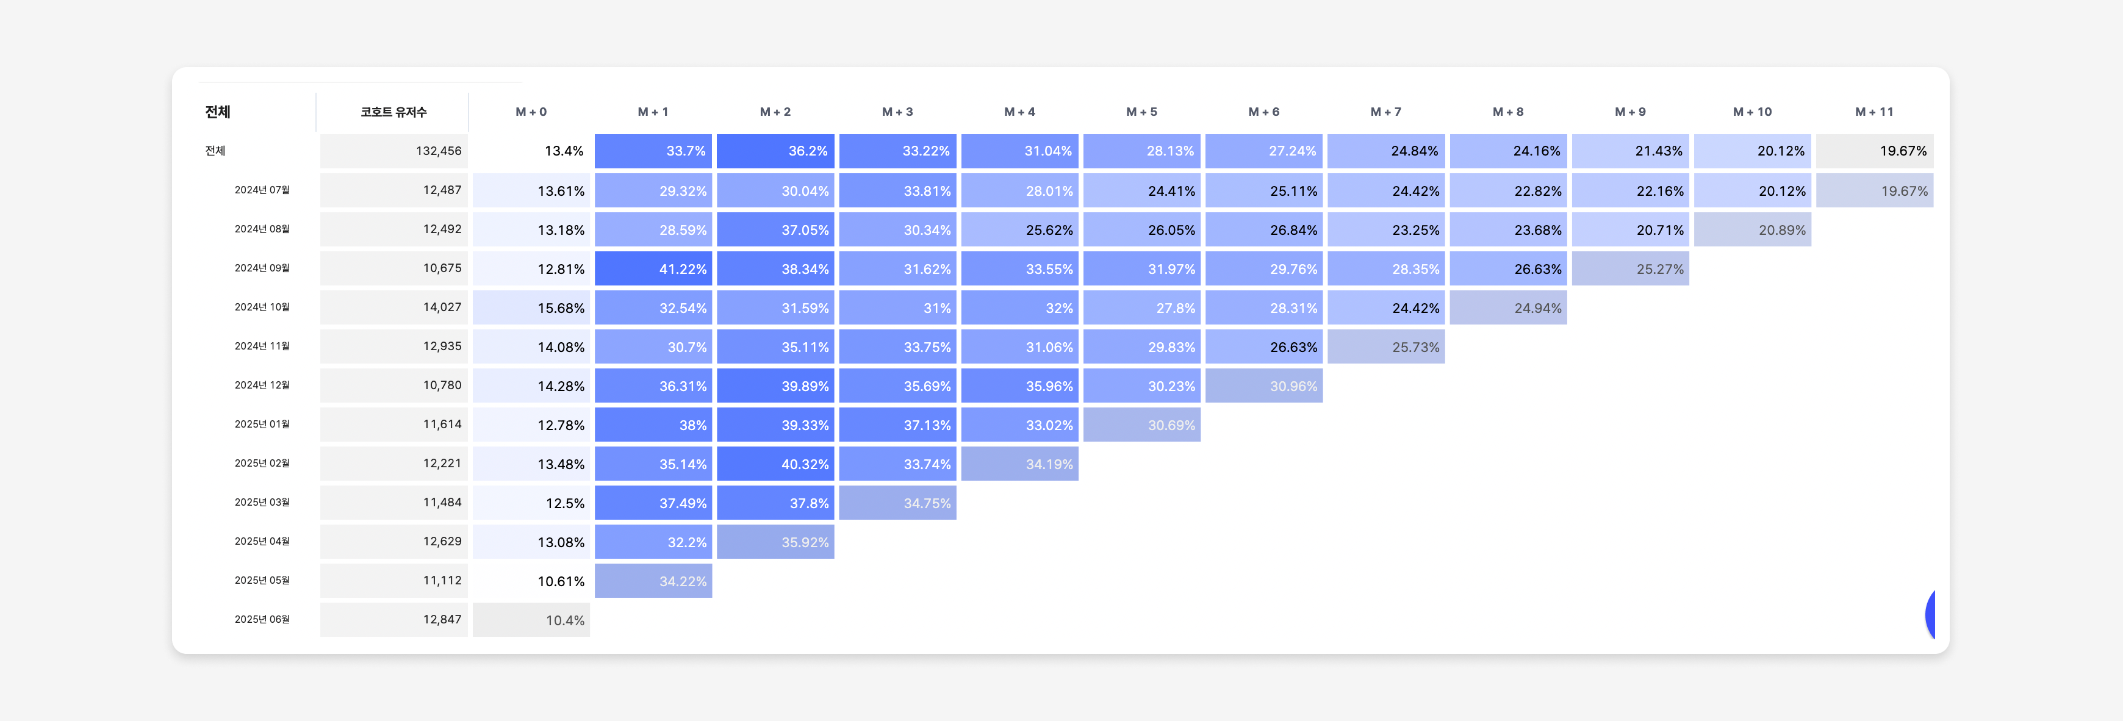Click the 14,027 cohort user count cell

click(394, 307)
